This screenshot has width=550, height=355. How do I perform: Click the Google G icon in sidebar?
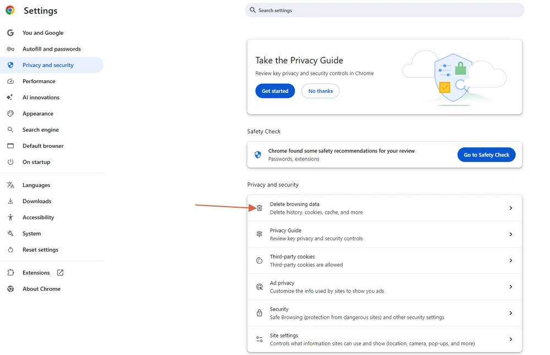click(x=10, y=32)
